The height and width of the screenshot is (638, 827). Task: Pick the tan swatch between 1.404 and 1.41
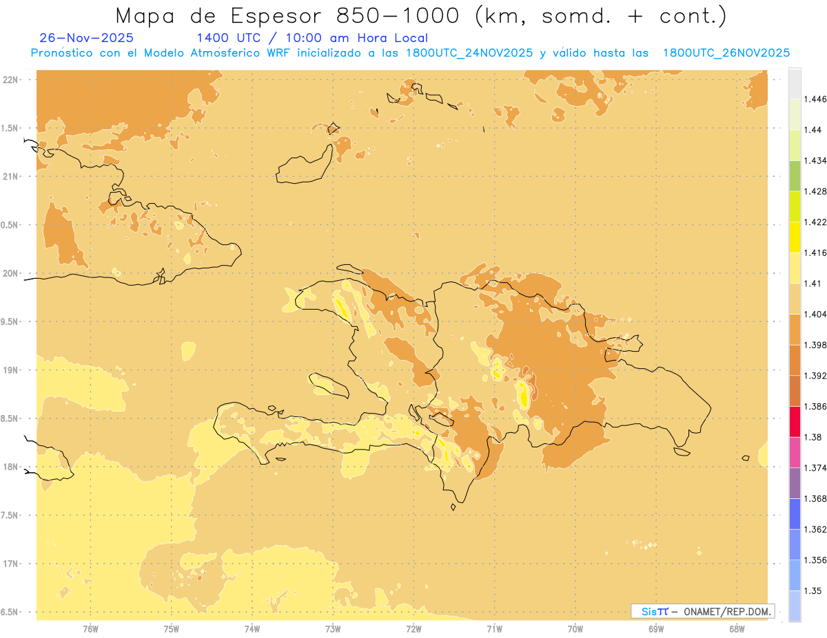(x=795, y=299)
